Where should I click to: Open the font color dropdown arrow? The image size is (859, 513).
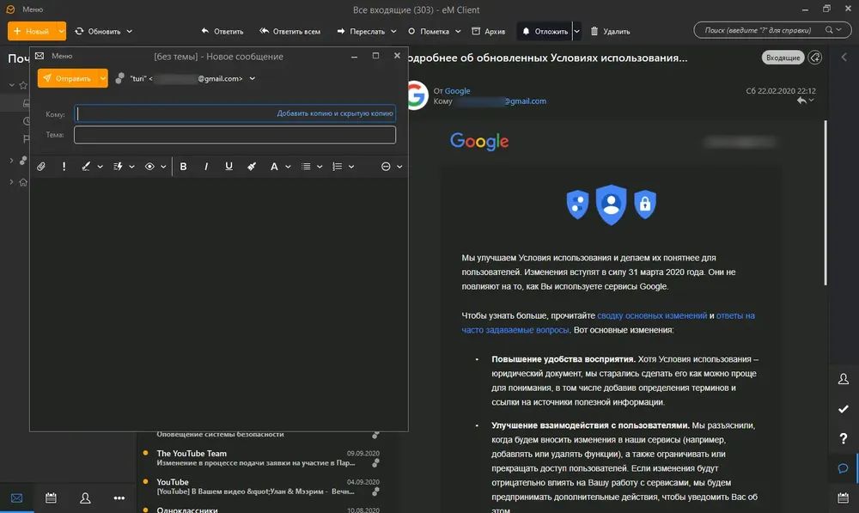(x=288, y=167)
